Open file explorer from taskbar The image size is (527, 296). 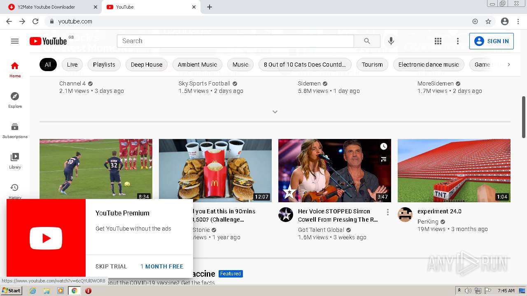point(47,291)
